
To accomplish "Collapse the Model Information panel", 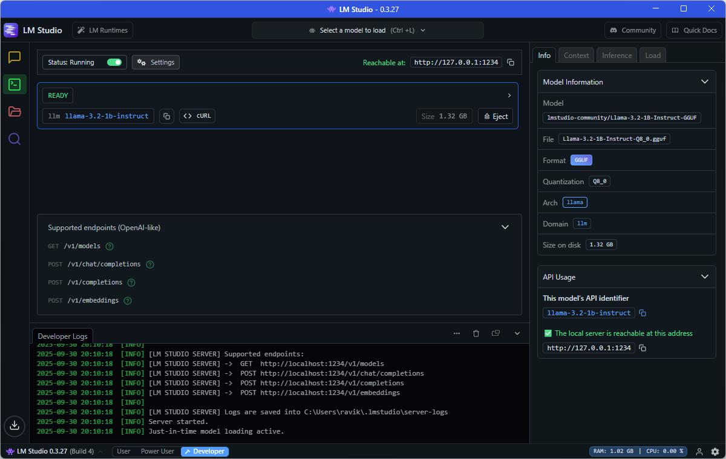I will point(704,82).
